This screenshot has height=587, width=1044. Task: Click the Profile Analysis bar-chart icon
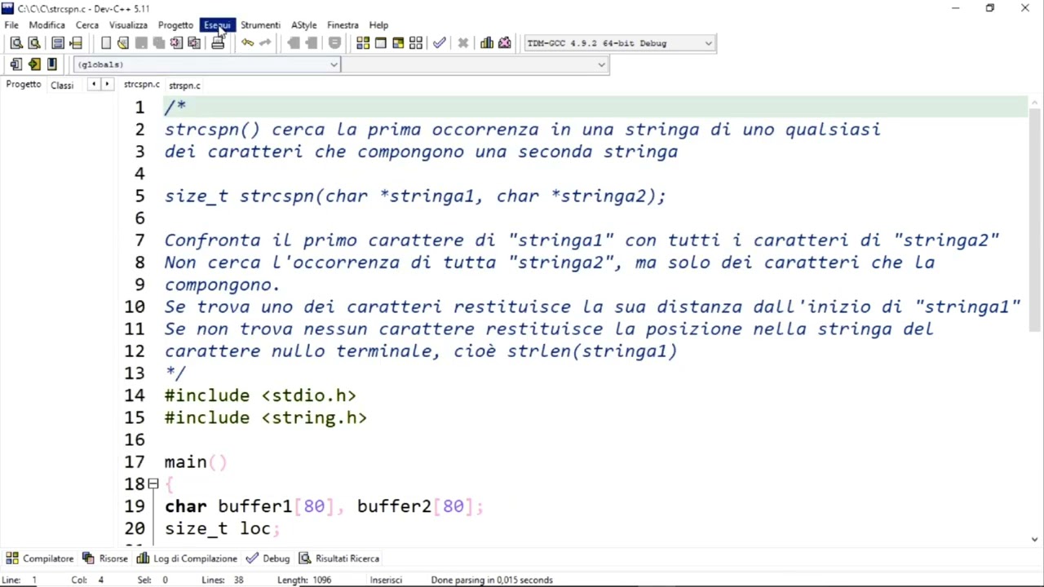(x=487, y=43)
